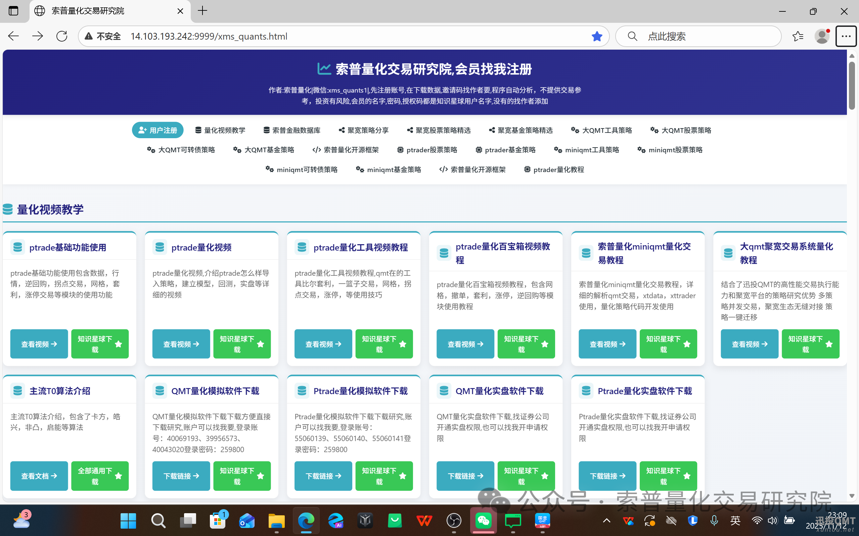Click 查看视频 on the ptrade基础功能使用 card

(39, 343)
